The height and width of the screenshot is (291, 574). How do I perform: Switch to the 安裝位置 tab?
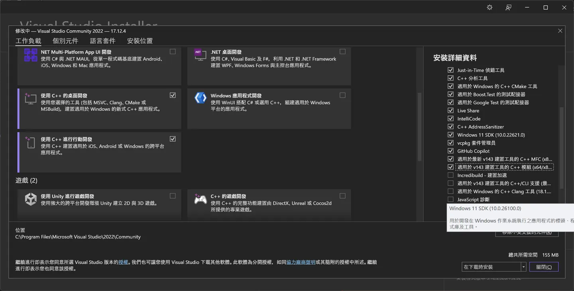[140, 41]
